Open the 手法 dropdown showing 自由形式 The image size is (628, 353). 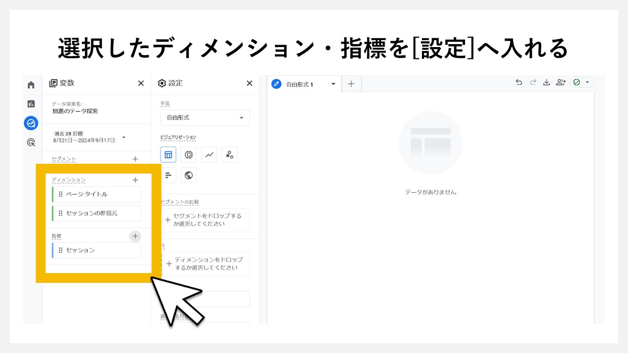coord(205,118)
